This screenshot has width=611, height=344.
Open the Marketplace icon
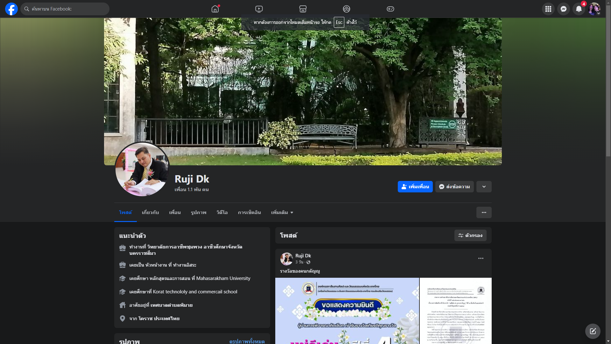(x=303, y=9)
